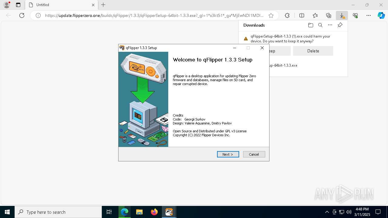Open the Windows Start menu
This screenshot has height=218, width=388.
[7, 212]
